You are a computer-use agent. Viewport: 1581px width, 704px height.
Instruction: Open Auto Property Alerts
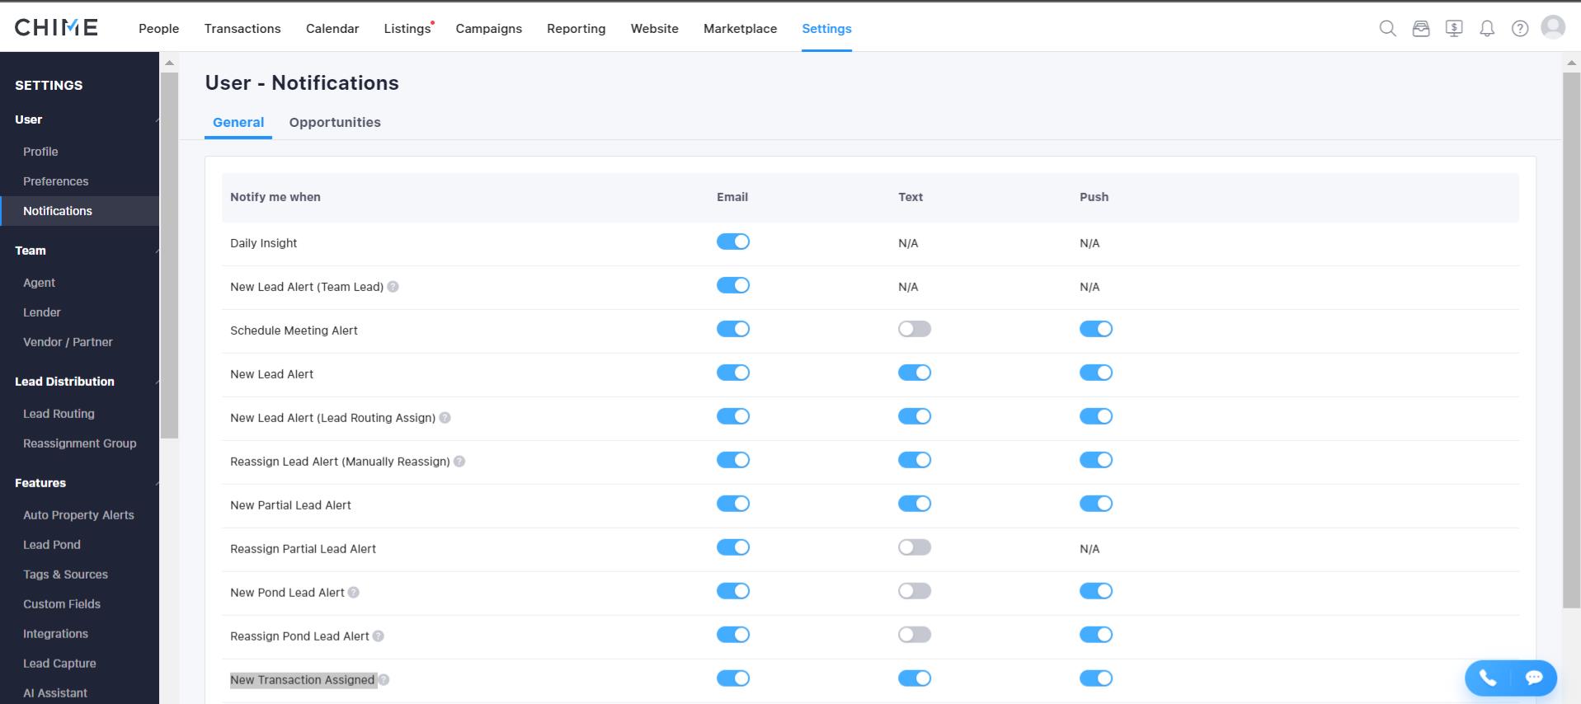point(79,515)
